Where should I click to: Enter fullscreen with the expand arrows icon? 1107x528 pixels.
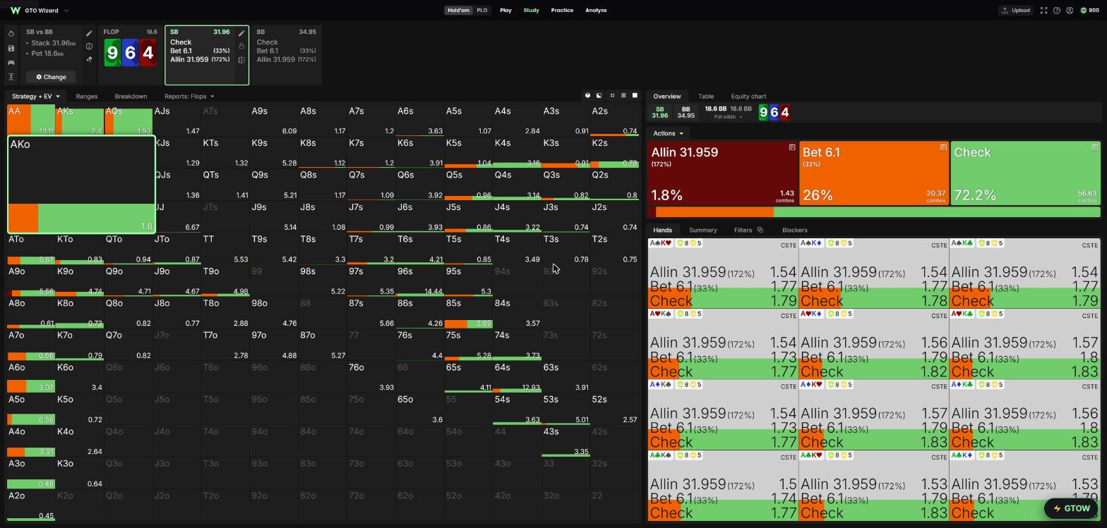pyautogui.click(x=1043, y=11)
